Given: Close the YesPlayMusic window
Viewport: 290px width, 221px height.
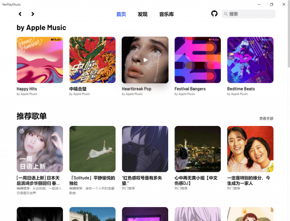Looking at the screenshot, I should click(x=284, y=4).
